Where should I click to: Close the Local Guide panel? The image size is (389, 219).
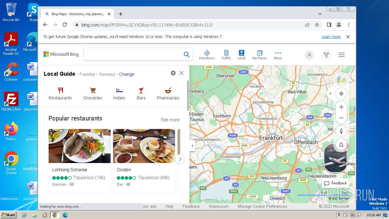[181, 73]
